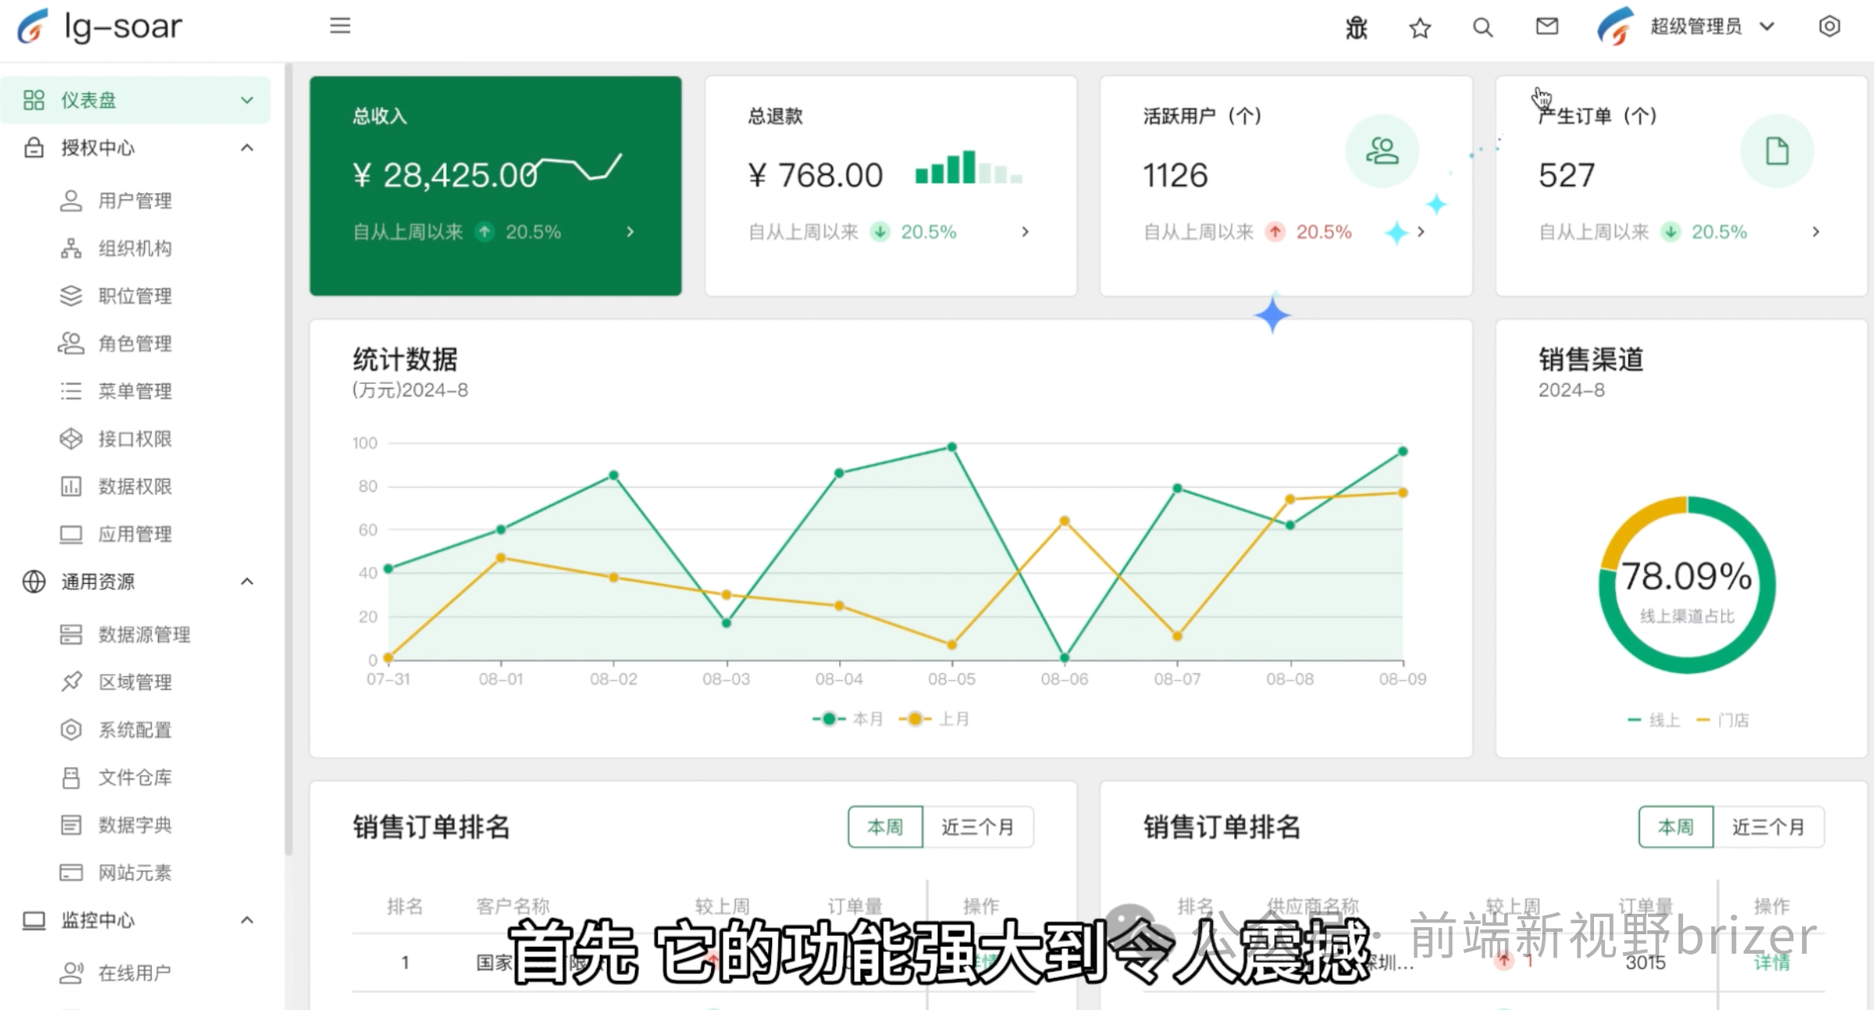Image resolution: width=1874 pixels, height=1010 pixels.
Task: Click the 区域管理 pin icon
Action: point(71,682)
